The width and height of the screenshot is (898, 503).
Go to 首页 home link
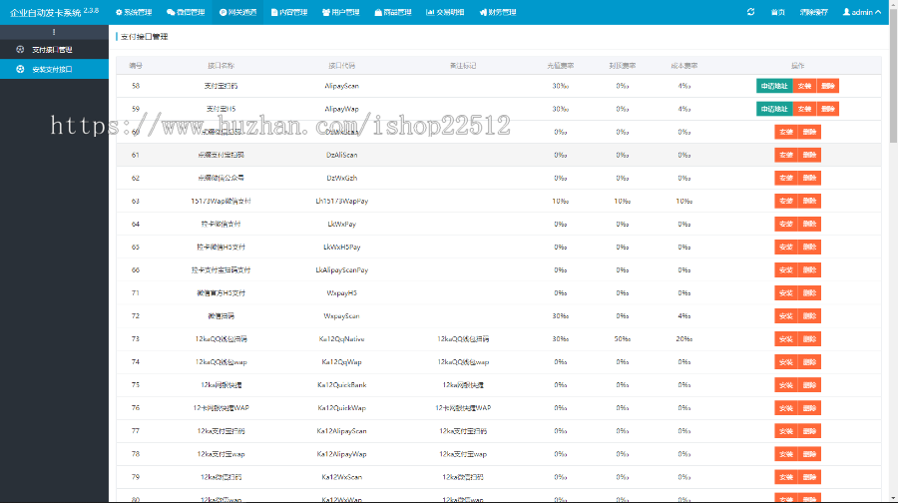(777, 12)
